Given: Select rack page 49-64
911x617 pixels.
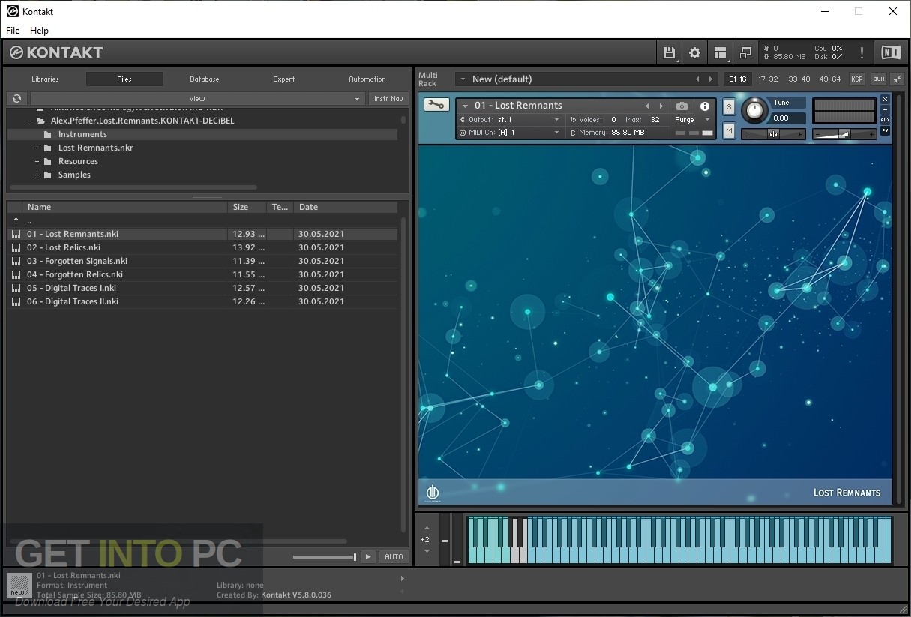Looking at the screenshot, I should [x=830, y=79].
